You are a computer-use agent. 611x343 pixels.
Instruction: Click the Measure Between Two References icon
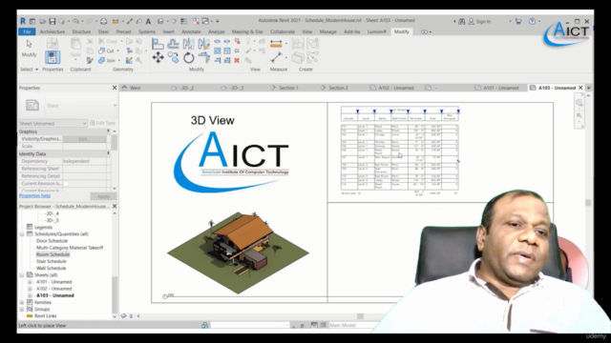[x=276, y=44]
